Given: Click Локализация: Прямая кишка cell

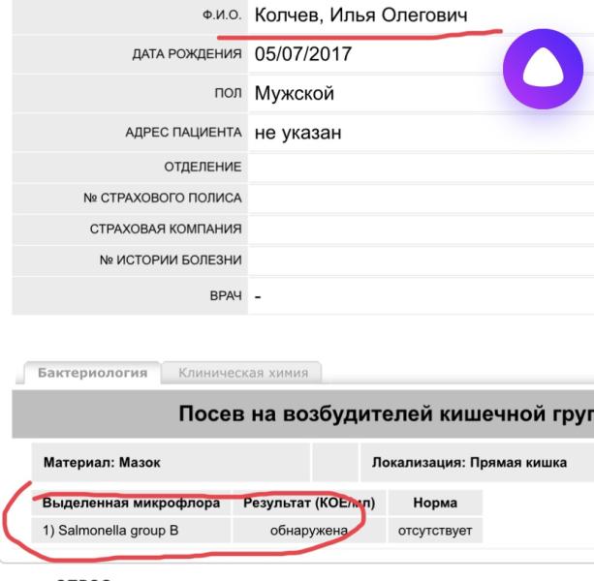Looking at the screenshot, I should click(477, 462).
